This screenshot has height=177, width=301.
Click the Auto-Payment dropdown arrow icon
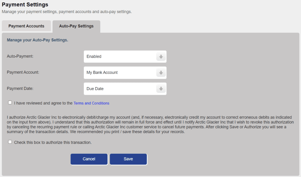(x=161, y=57)
